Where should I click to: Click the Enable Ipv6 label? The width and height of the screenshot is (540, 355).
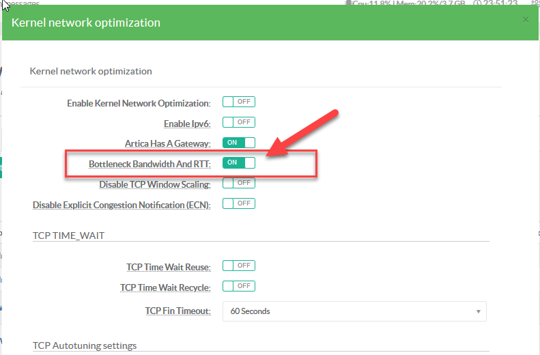tap(186, 124)
